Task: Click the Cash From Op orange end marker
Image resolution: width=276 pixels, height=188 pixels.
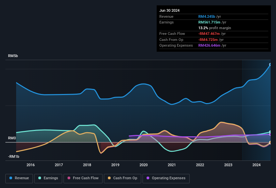Action: [270, 142]
